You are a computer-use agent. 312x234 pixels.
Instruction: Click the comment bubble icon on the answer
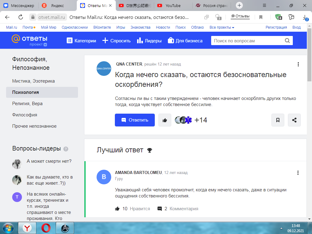160,208
